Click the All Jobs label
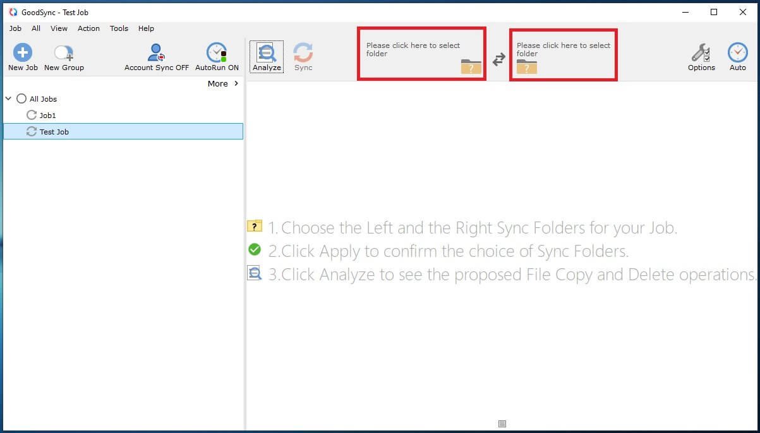Screen dimensions: 760x433 click(43, 99)
